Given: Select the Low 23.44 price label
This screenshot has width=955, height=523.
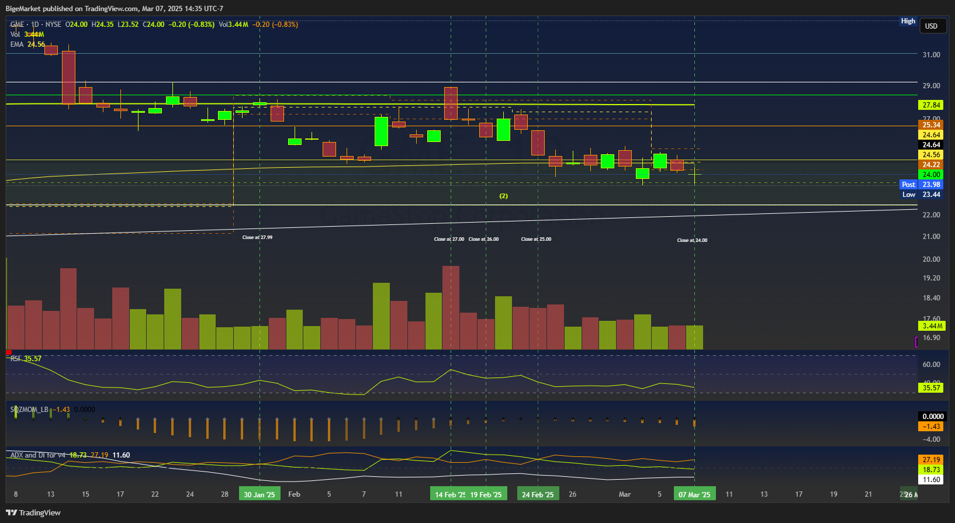Looking at the screenshot, I should tap(921, 195).
